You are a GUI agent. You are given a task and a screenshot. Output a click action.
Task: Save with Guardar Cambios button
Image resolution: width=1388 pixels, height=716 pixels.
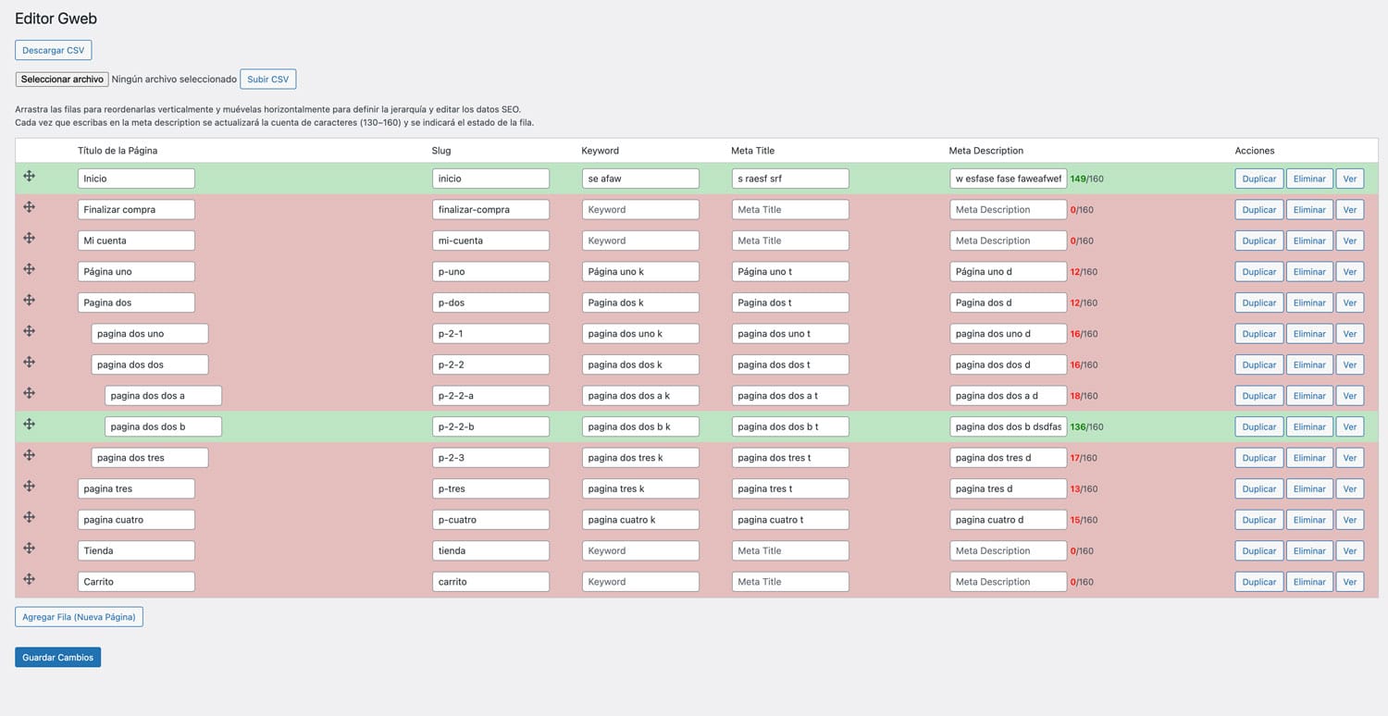point(58,657)
